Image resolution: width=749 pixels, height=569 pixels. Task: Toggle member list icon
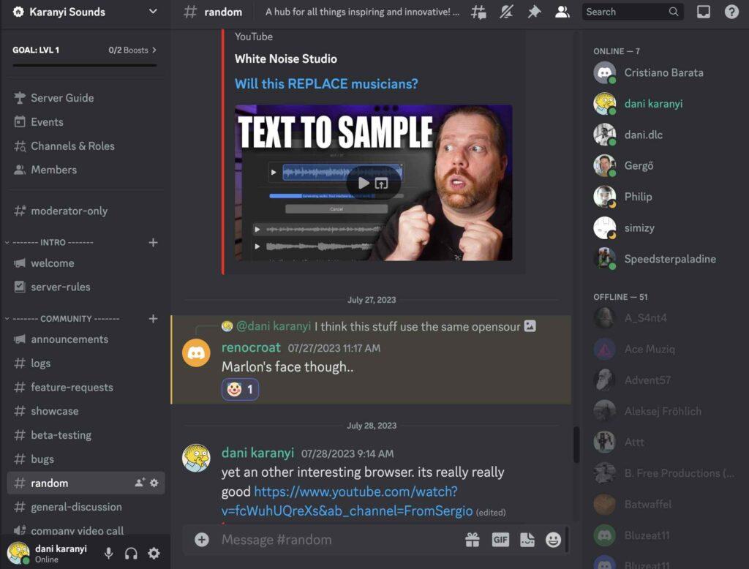(562, 12)
